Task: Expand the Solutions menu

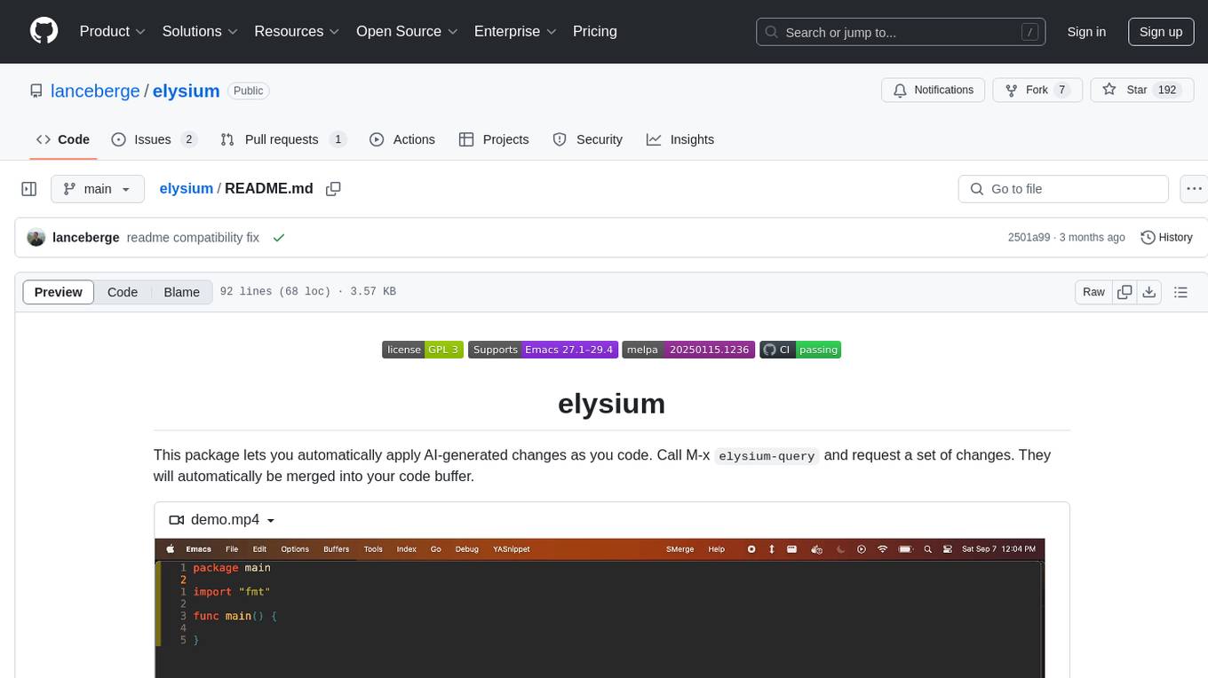Action: tap(200, 31)
